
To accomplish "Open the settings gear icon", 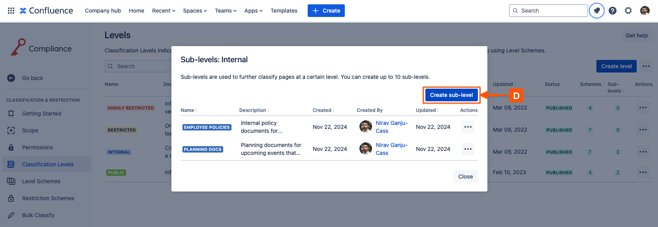I will coord(628,11).
